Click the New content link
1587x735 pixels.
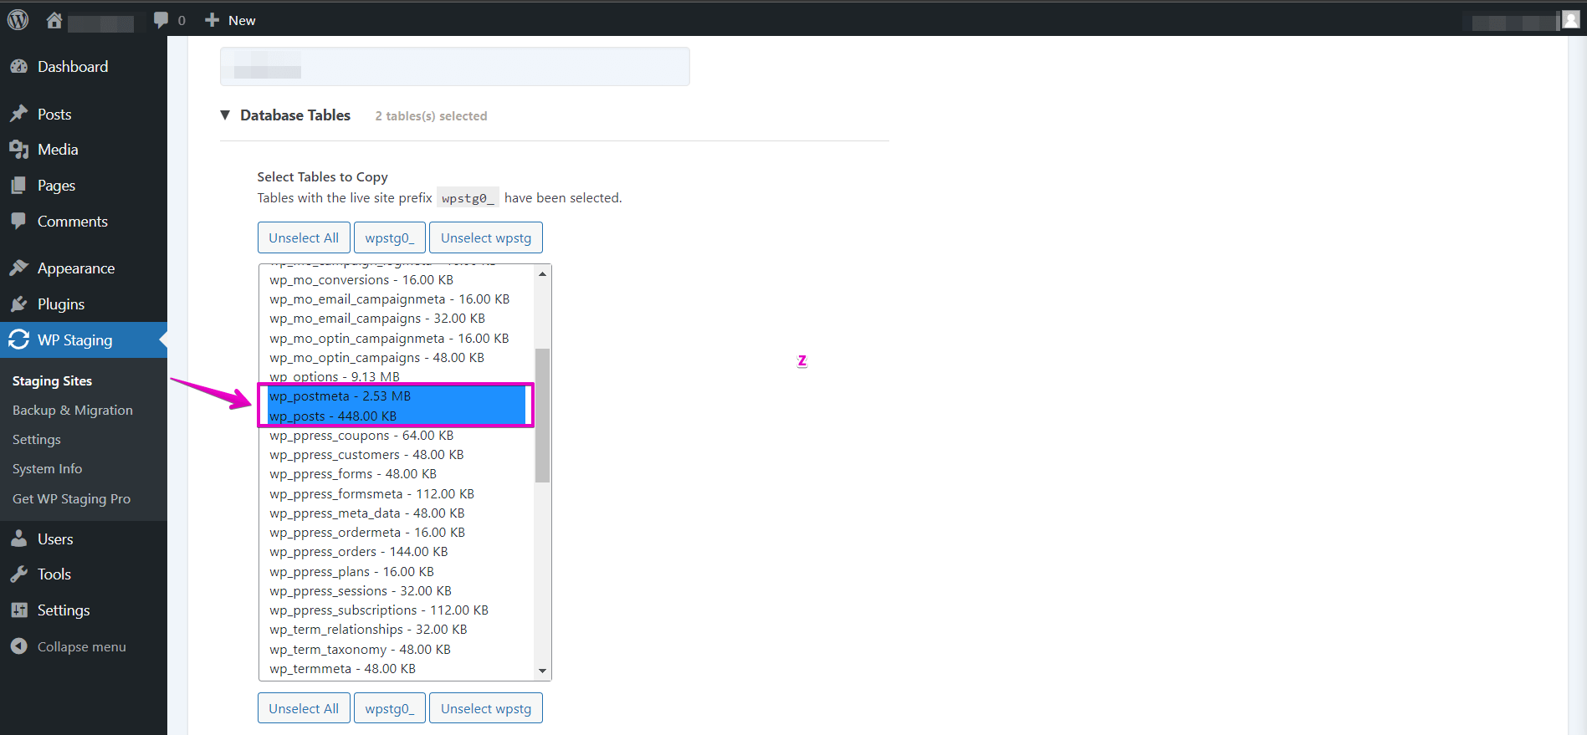[242, 20]
